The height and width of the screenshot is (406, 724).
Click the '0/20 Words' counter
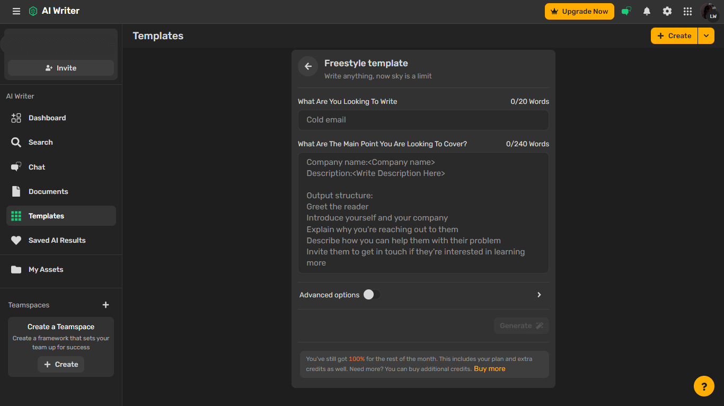(529, 102)
